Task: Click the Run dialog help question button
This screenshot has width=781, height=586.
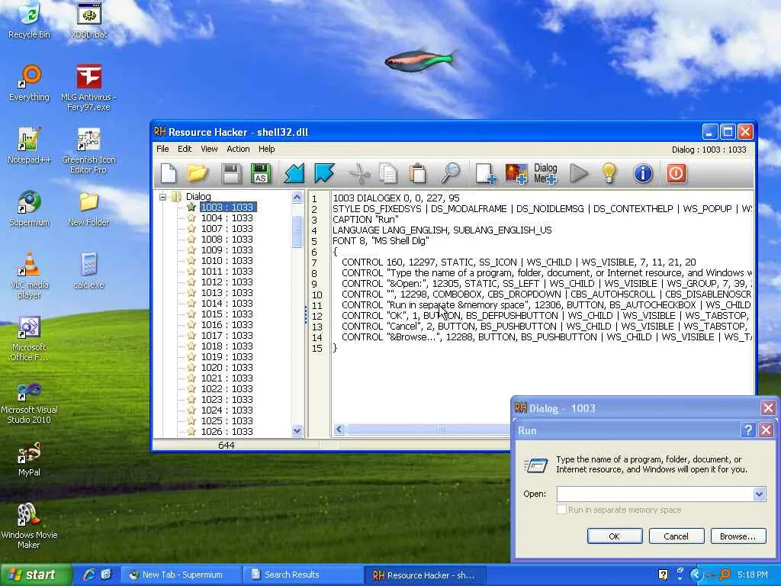Action: pos(747,430)
